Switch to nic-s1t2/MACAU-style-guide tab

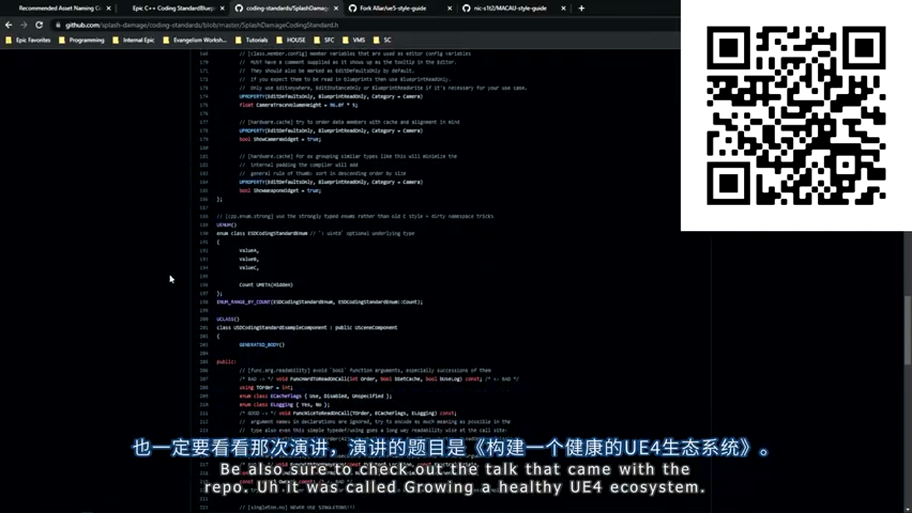(509, 9)
